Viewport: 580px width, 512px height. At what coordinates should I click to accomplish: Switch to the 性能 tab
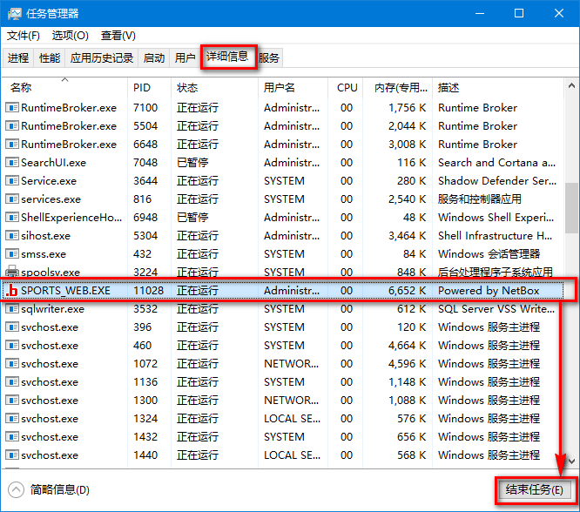50,58
